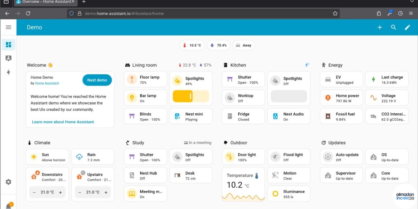Open the Home Assistant author link
This screenshot has width=418, height=209.
click(47, 84)
